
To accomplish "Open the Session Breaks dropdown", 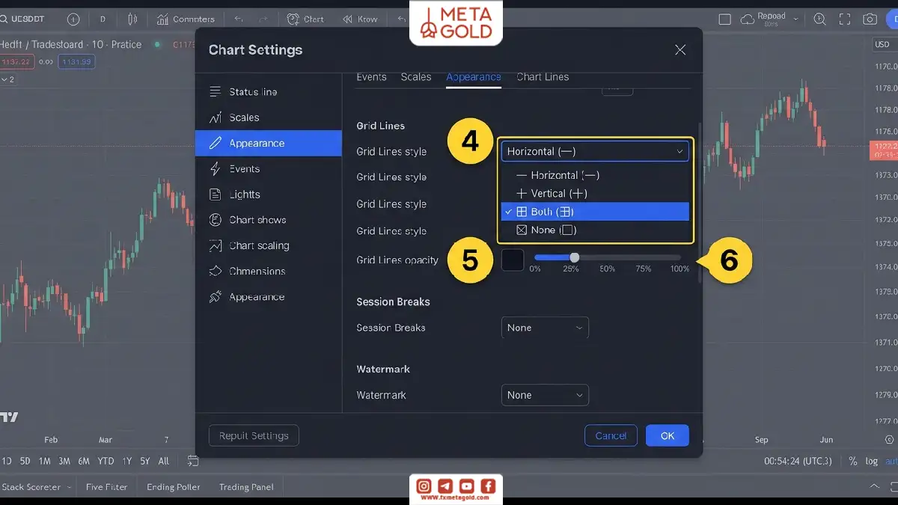I will point(545,328).
